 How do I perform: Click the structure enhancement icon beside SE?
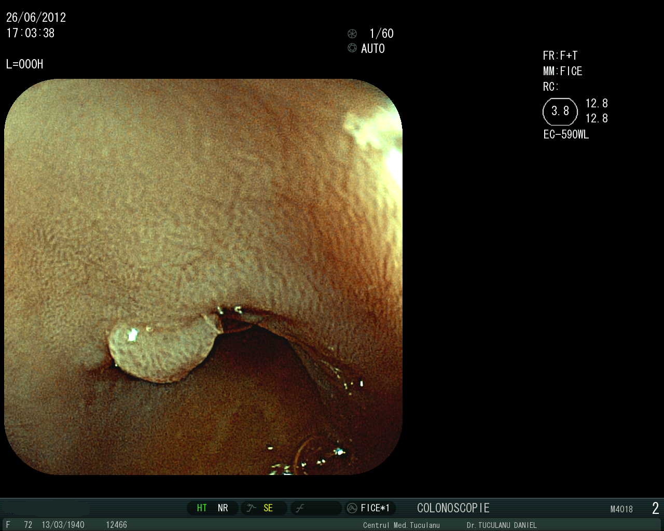(252, 508)
